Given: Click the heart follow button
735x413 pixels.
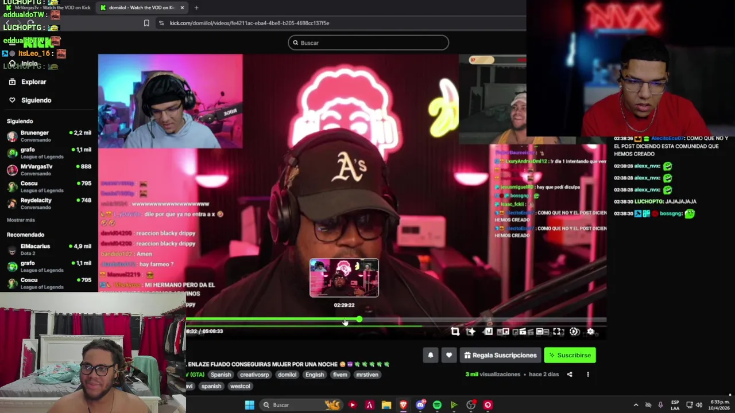Looking at the screenshot, I should pyautogui.click(x=449, y=355).
